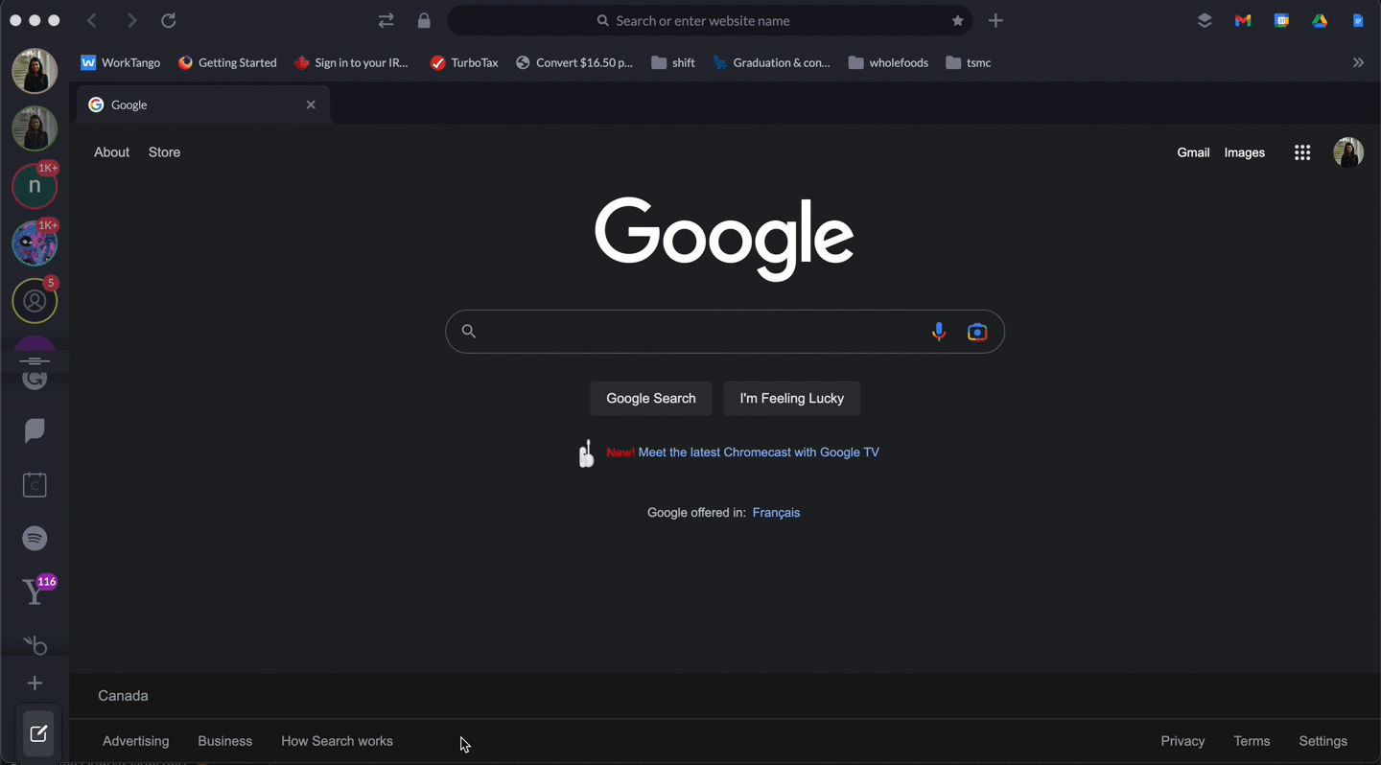
Task: Open Google About link
Action: coord(111,152)
